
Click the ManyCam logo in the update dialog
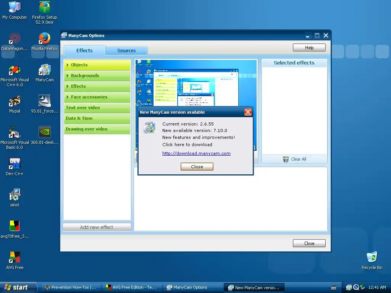coord(149,127)
